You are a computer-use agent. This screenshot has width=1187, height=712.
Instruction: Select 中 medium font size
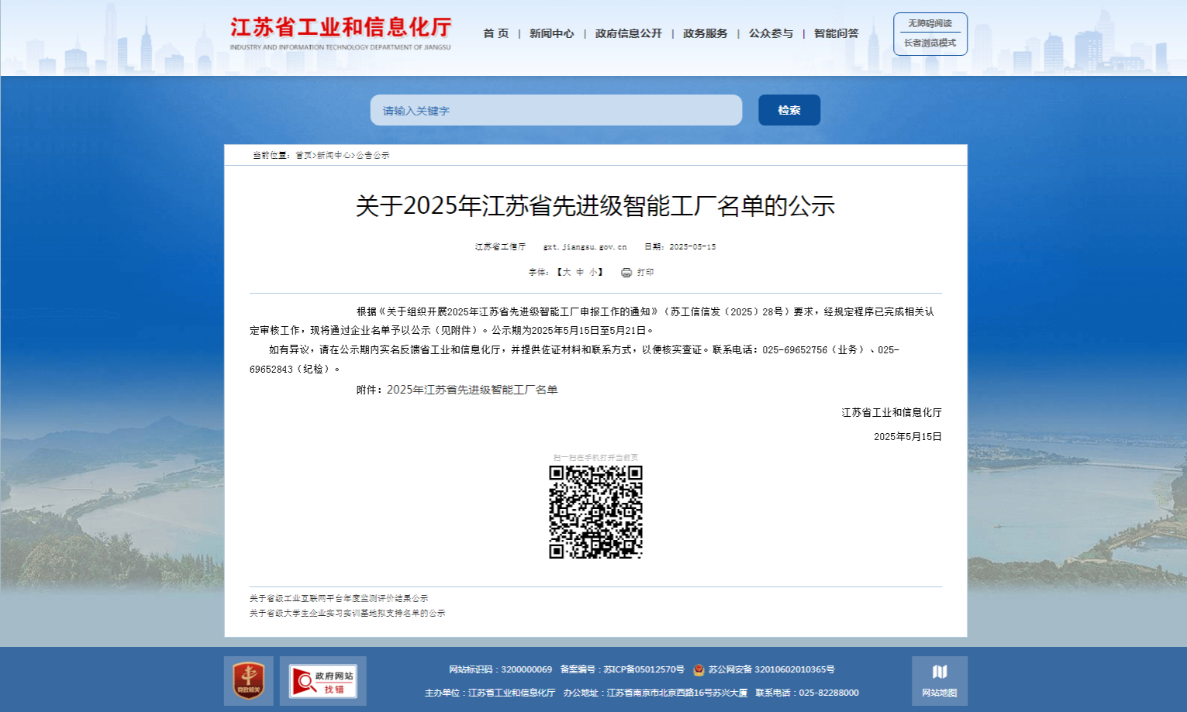point(581,273)
